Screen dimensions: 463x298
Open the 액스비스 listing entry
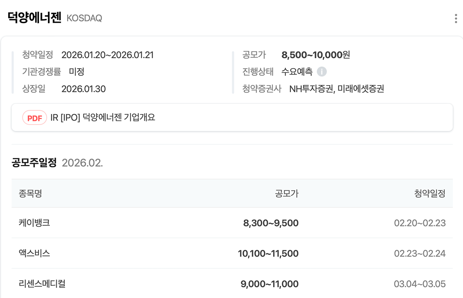[x=34, y=253]
